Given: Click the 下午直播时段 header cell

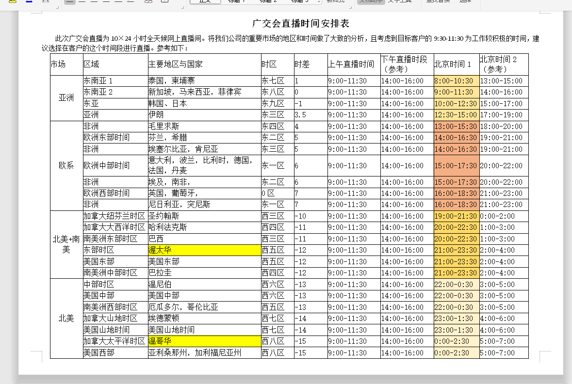Looking at the screenshot, I should coord(407,64).
